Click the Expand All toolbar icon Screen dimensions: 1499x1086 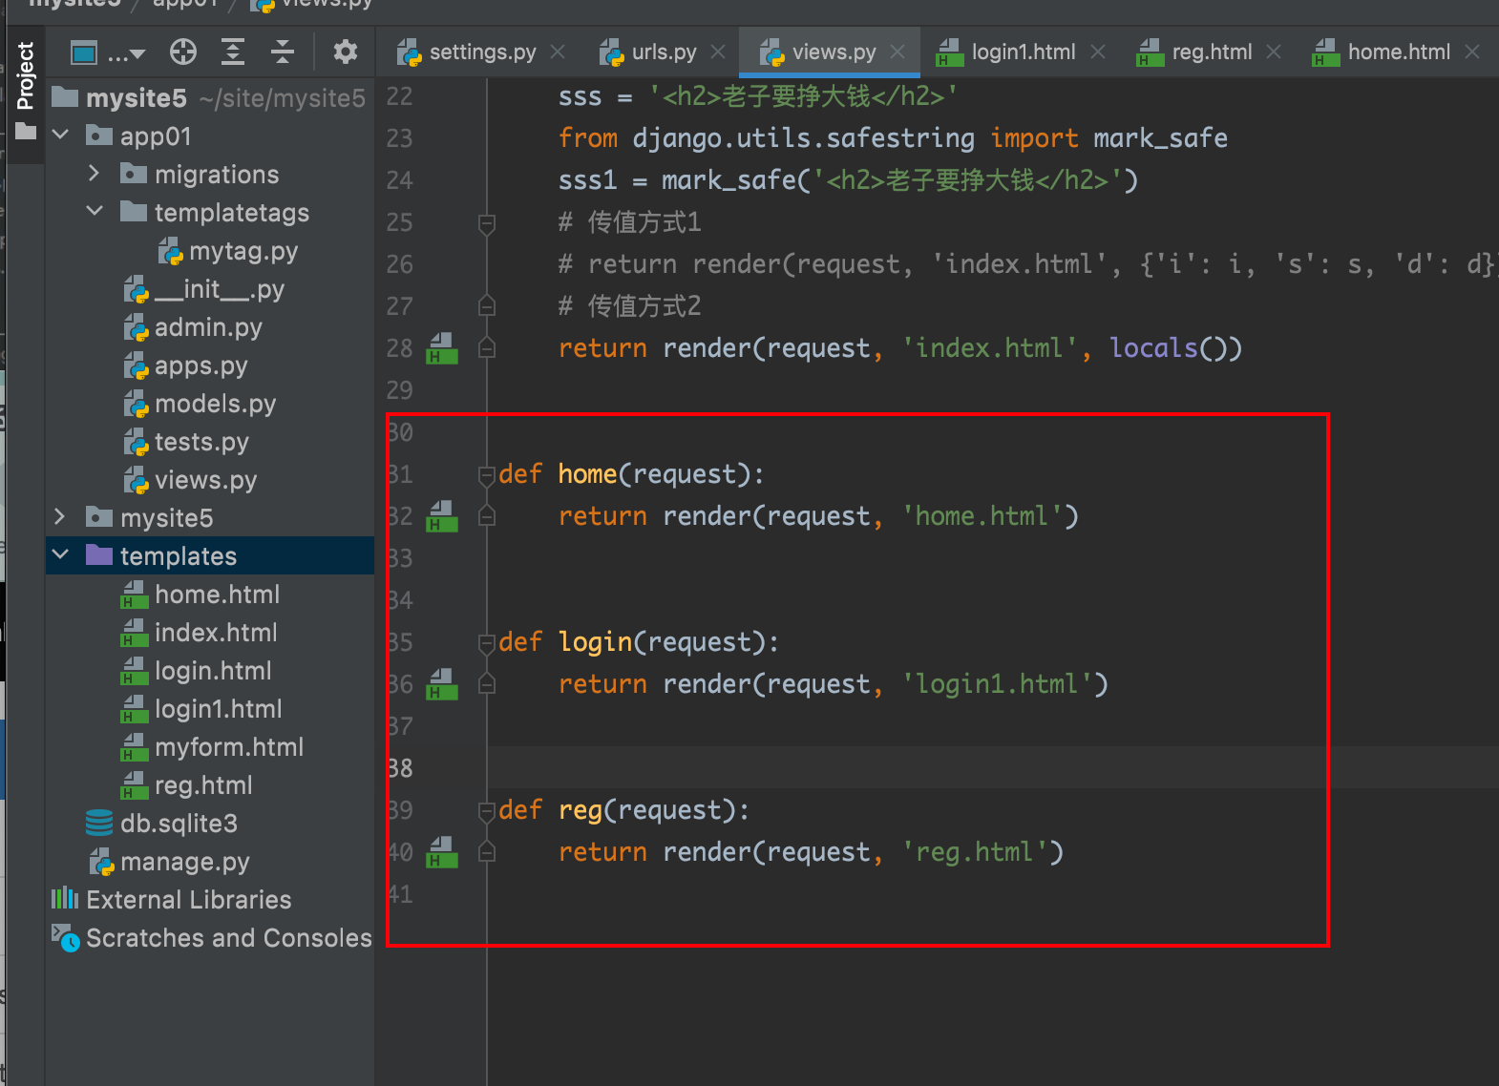(233, 52)
